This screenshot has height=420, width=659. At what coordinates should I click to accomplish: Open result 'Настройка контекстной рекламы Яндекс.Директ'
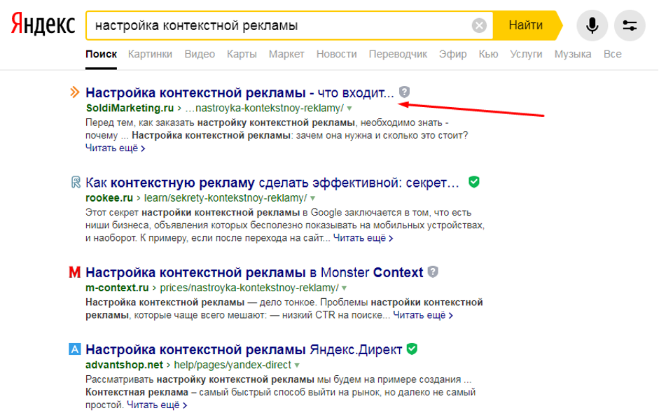(x=244, y=349)
